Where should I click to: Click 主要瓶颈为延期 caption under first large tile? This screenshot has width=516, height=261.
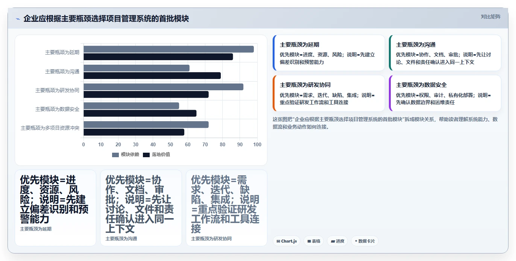36,229
